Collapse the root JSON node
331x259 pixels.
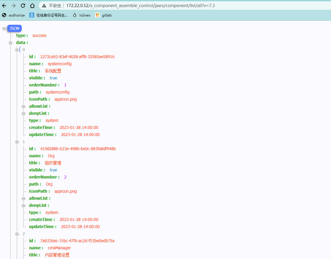(x=4, y=29)
